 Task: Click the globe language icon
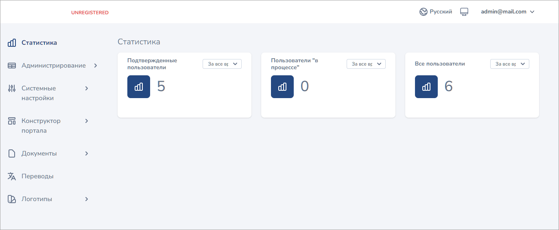click(424, 12)
